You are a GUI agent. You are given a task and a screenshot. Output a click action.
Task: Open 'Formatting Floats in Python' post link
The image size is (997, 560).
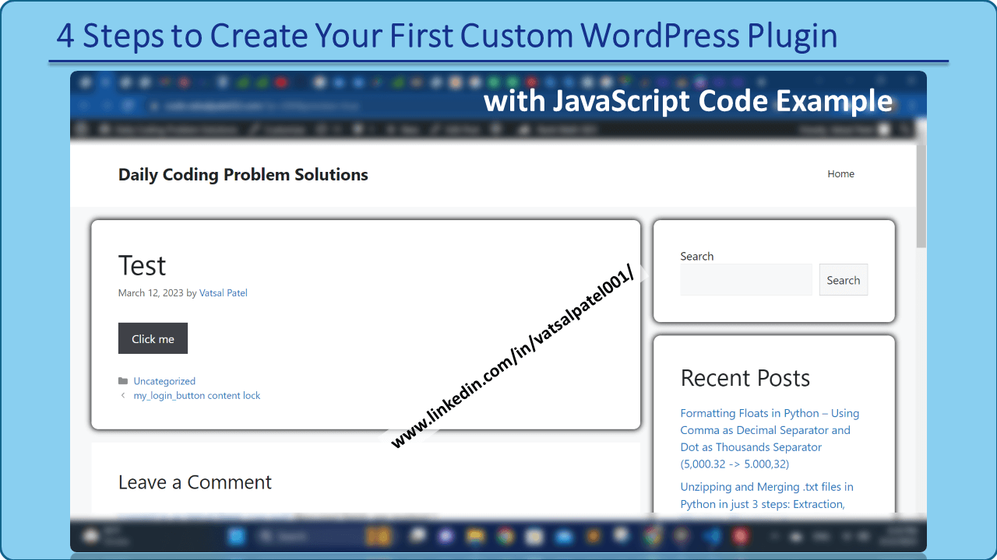pyautogui.click(x=770, y=439)
